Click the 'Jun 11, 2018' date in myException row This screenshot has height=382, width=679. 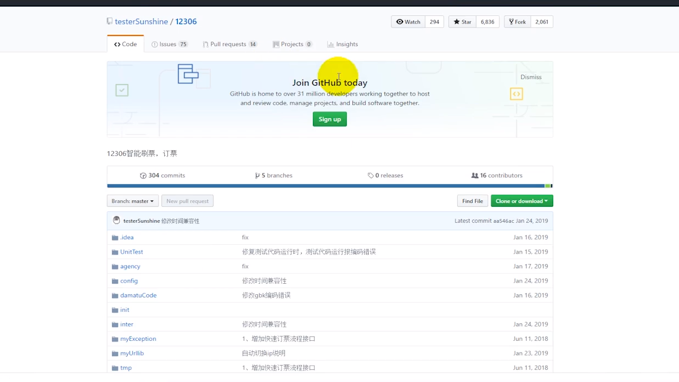pos(531,339)
